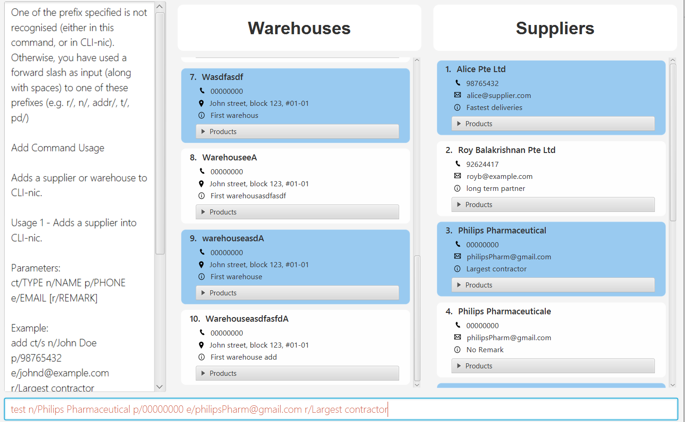Click remark info icon in Wasdfasdf card
Image resolution: width=685 pixels, height=422 pixels.
202,115
